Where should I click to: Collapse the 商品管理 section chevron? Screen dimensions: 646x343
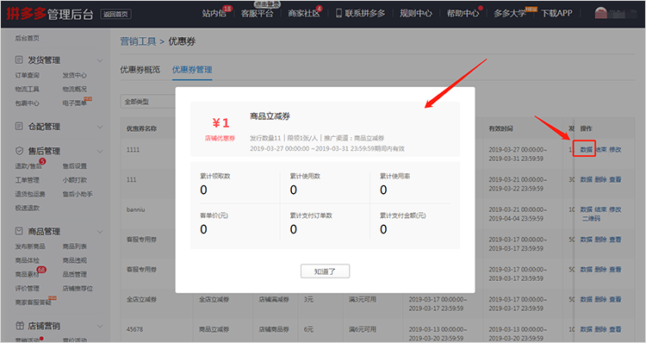[100, 231]
